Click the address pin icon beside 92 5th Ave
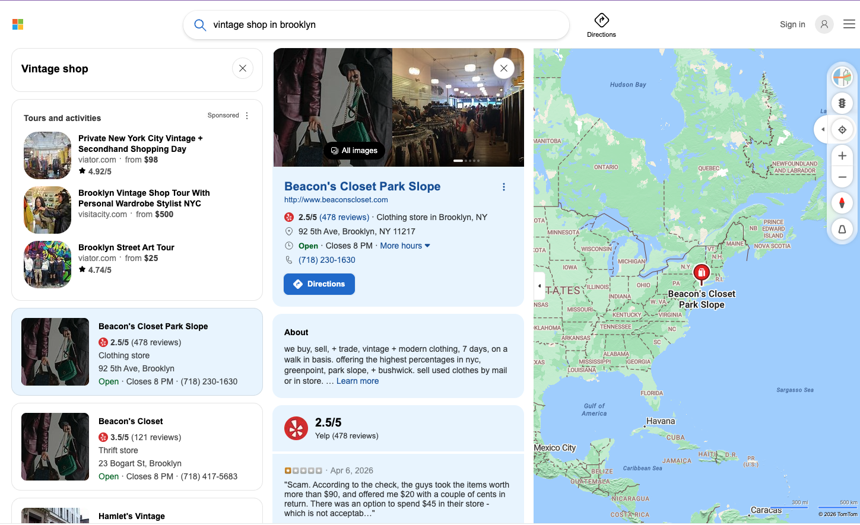 [289, 231]
